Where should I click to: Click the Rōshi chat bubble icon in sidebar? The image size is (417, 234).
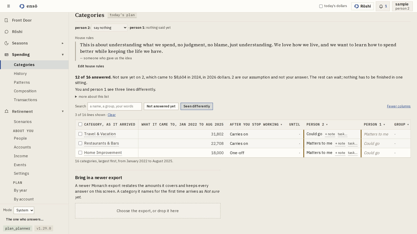pos(7,32)
